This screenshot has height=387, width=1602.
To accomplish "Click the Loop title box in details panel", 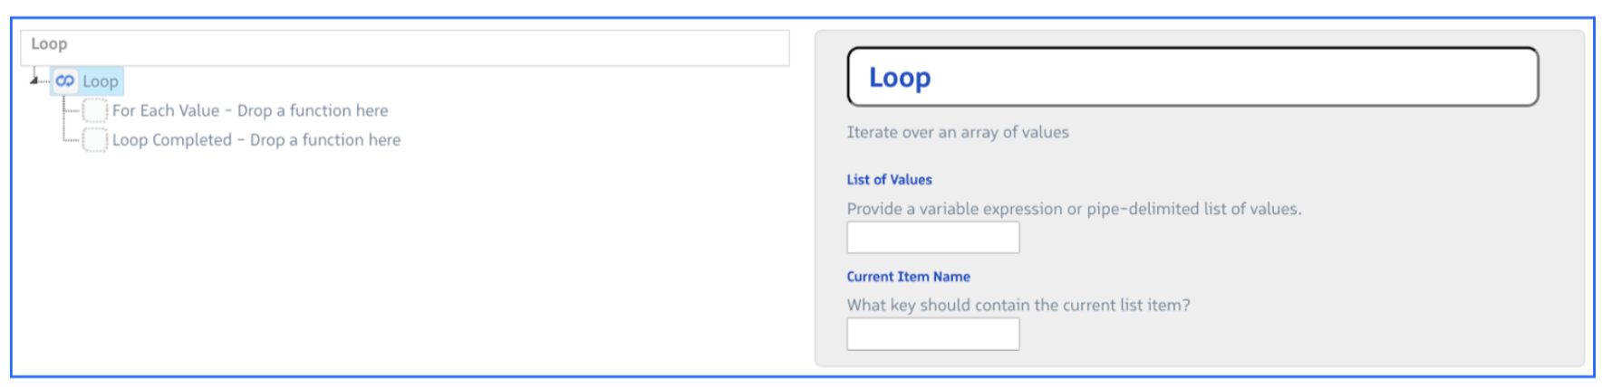I will point(1192,77).
